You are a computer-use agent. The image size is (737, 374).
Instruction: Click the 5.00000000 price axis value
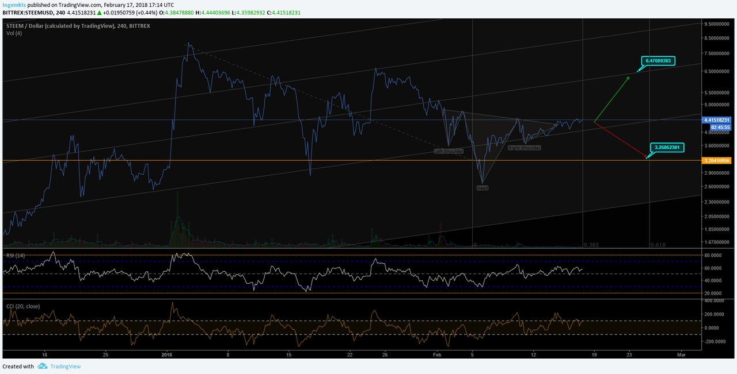coord(717,105)
